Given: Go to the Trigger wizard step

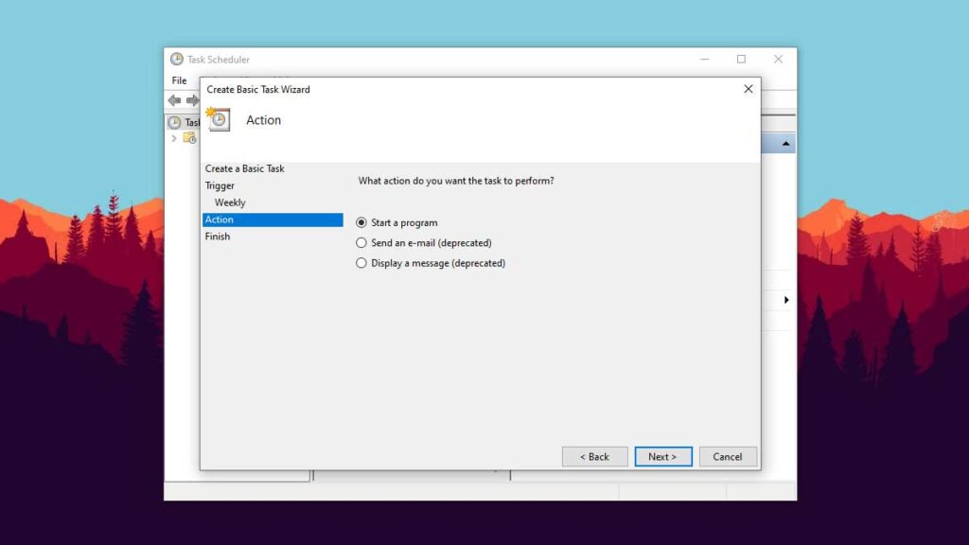Looking at the screenshot, I should (220, 185).
